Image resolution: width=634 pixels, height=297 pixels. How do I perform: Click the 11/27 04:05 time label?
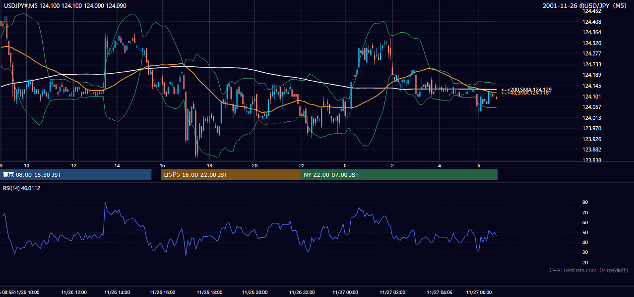tap(439, 292)
